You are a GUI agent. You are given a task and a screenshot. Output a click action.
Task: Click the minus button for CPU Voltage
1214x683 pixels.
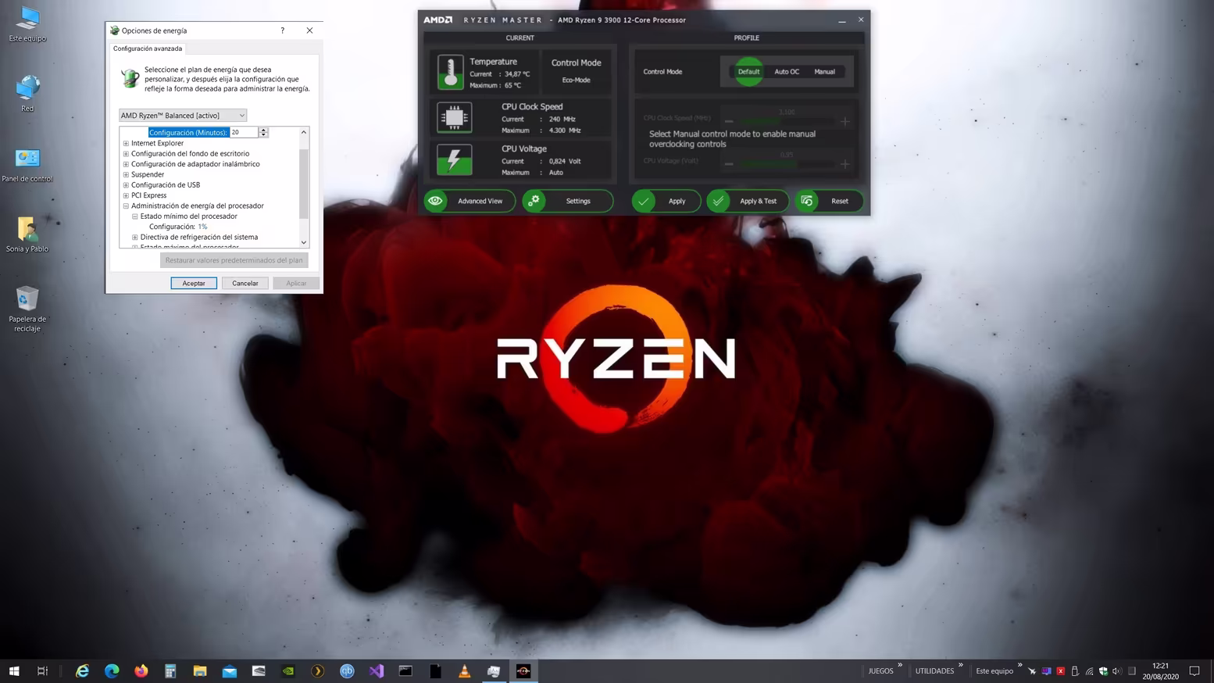tap(728, 163)
